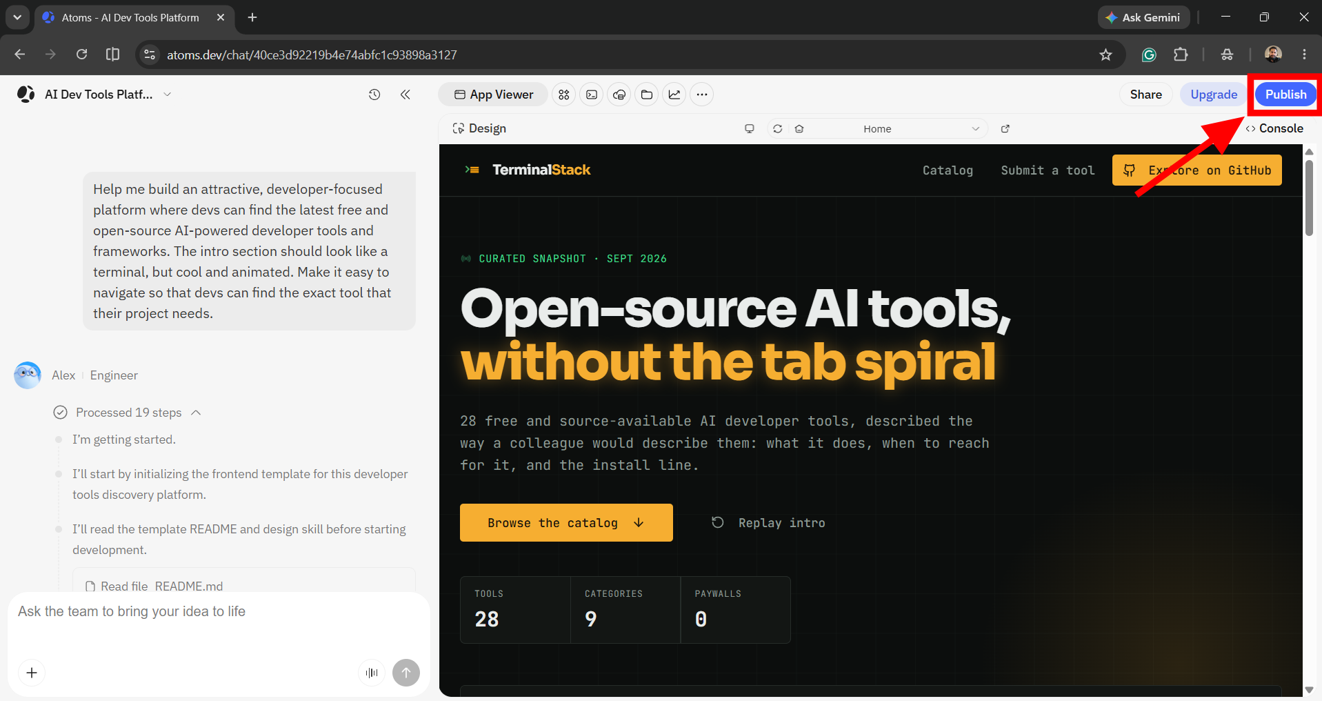Open the browser extensions puzzle icon
The image size is (1322, 701).
coord(1181,55)
